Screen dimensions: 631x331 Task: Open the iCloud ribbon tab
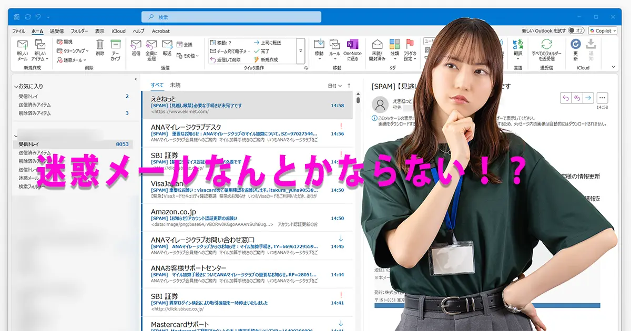[119, 31]
